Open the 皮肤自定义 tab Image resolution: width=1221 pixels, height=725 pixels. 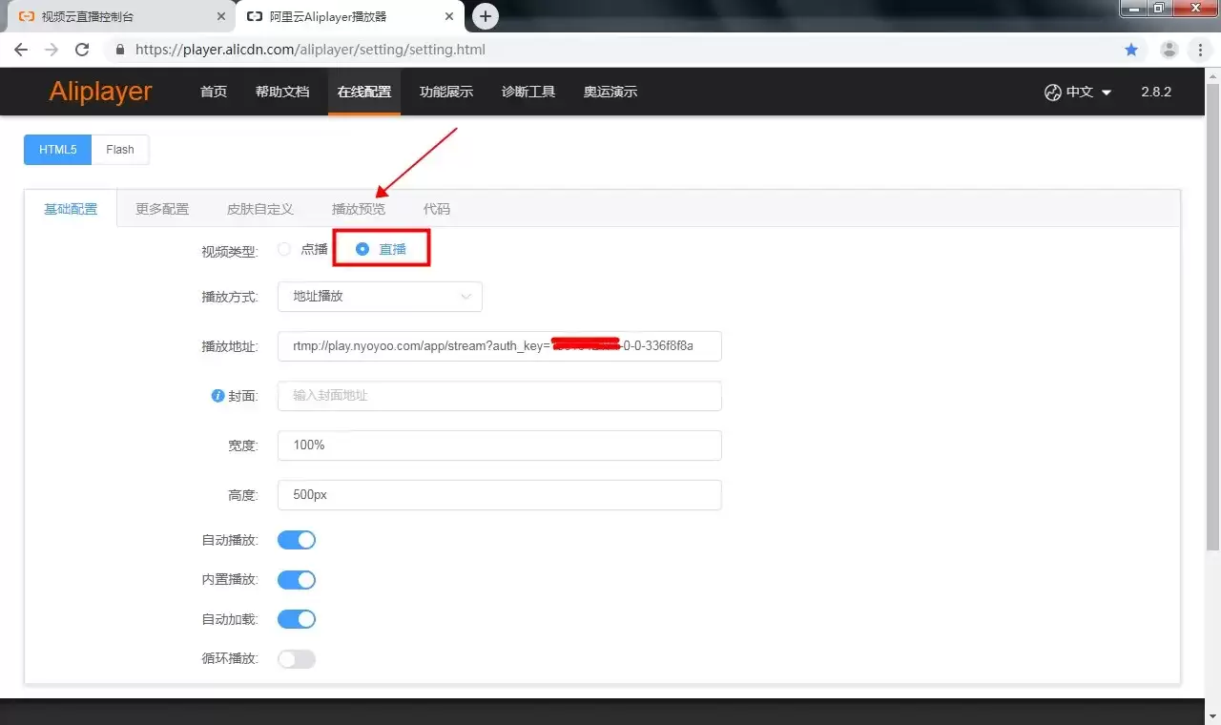coord(260,209)
